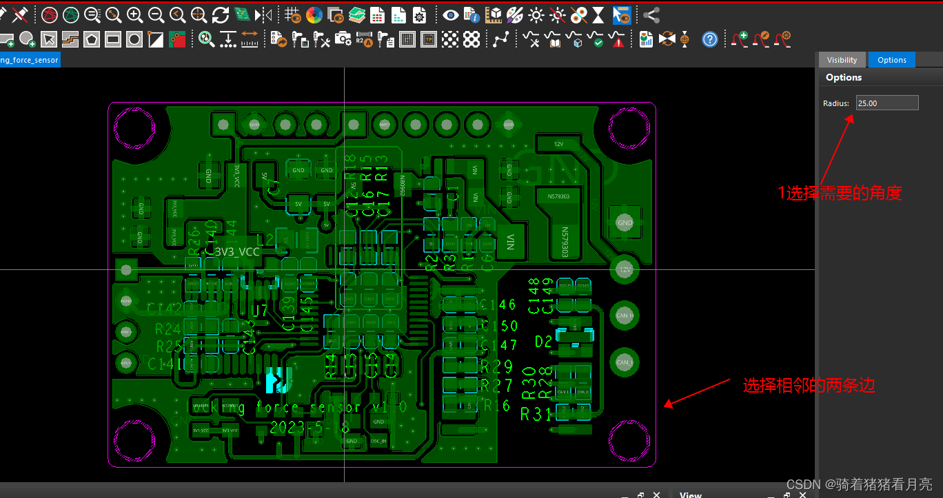The height and width of the screenshot is (498, 943).
Task: Open the color wheel dialog
Action: [x=314, y=14]
